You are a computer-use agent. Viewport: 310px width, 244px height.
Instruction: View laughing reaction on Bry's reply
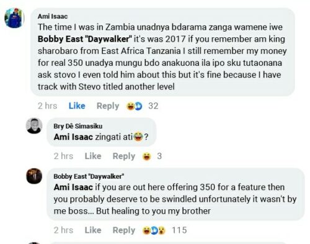tap(146, 156)
